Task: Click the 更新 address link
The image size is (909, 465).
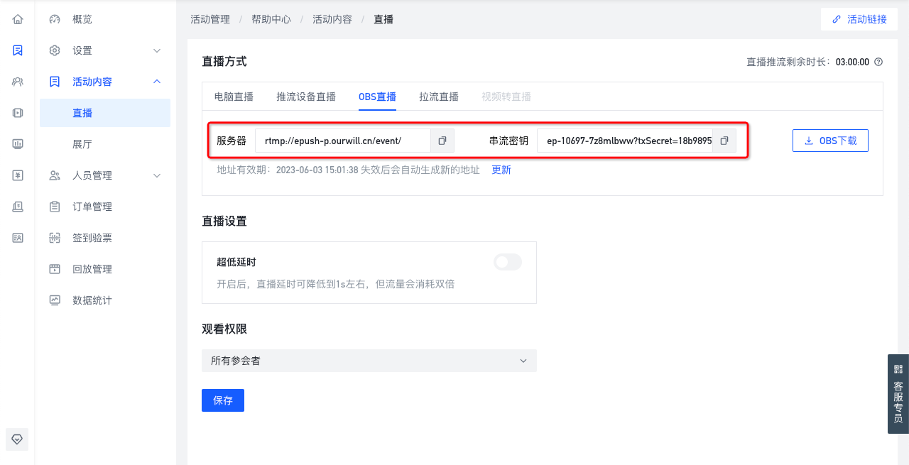Action: 501,170
